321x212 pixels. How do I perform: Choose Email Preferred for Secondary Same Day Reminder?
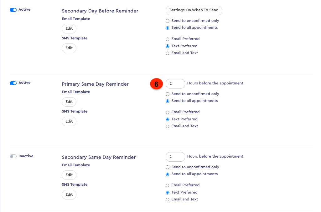pyautogui.click(x=167, y=185)
